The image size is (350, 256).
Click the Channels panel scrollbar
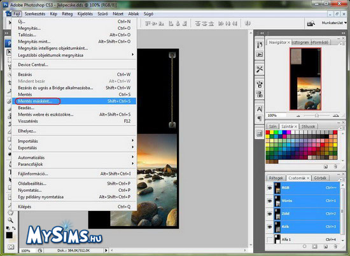click(x=343, y=212)
